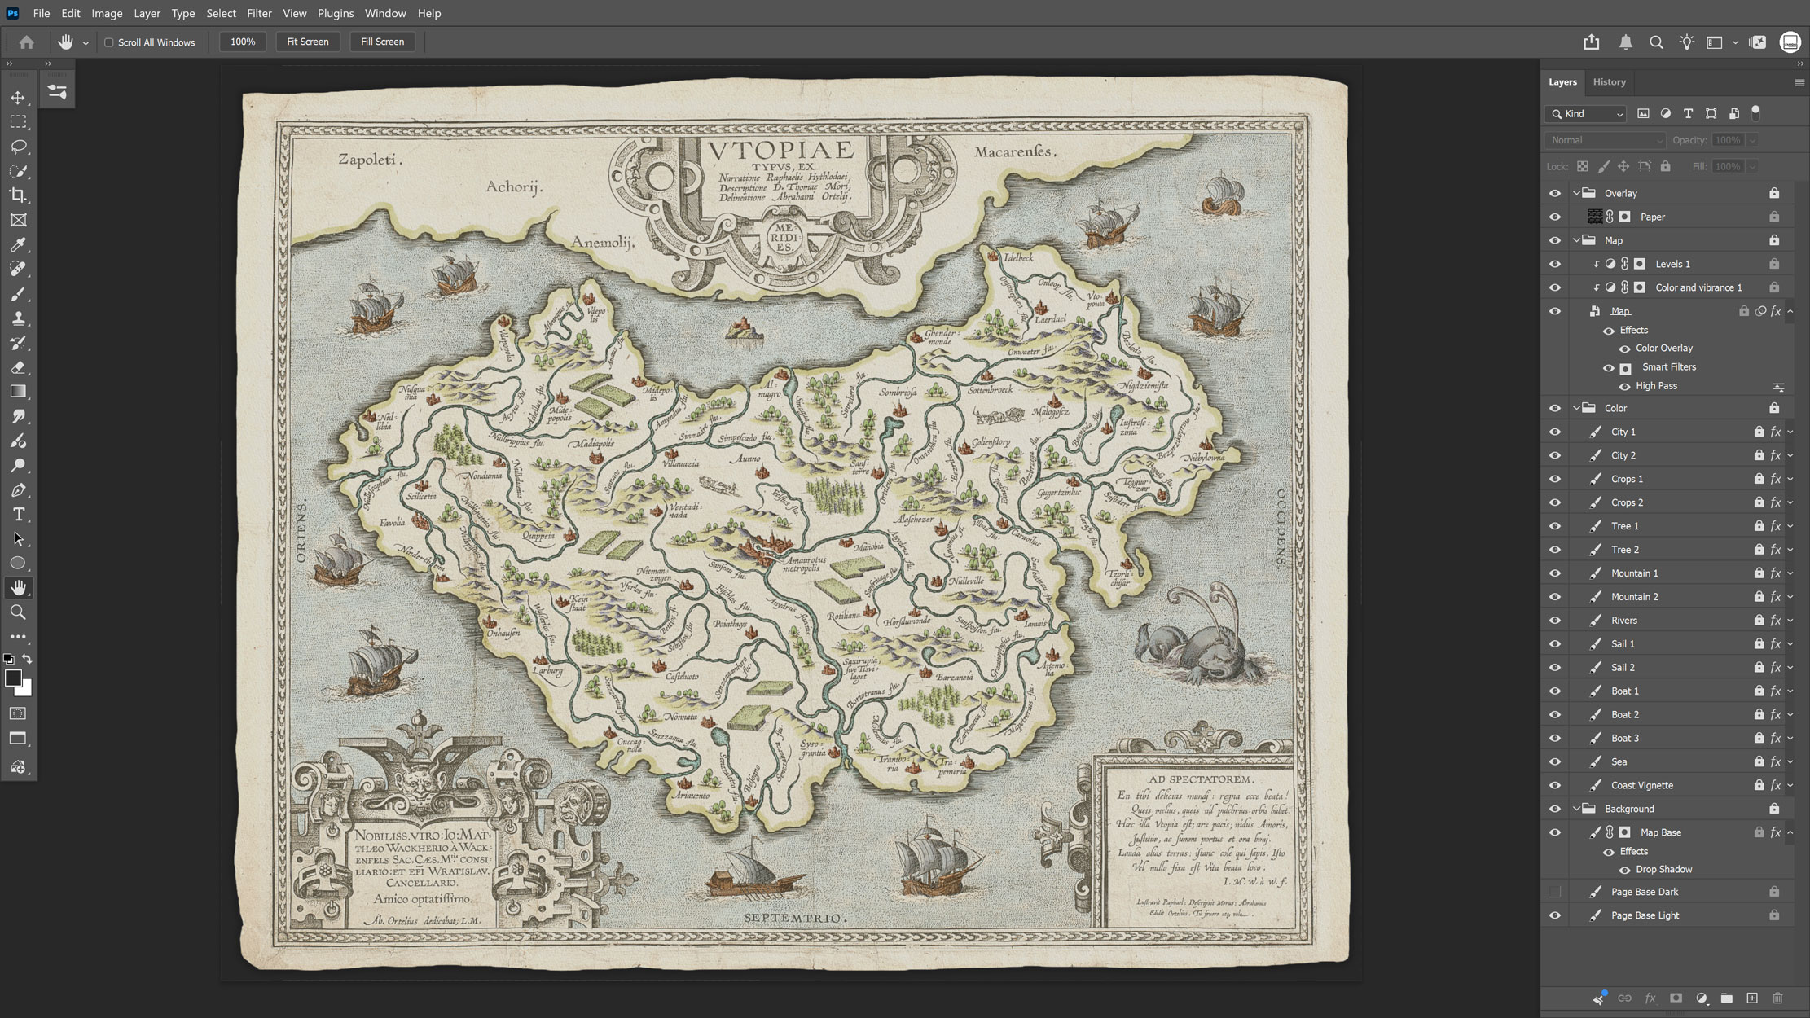Open the Layers panel options menu
The width and height of the screenshot is (1810, 1018).
[x=1799, y=82]
